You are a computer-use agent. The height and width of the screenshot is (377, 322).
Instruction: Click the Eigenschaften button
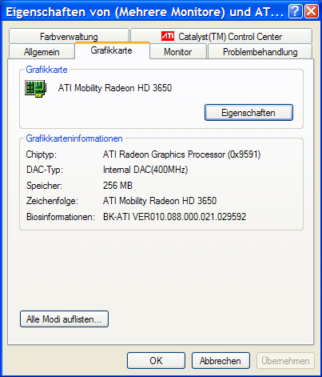coord(248,113)
